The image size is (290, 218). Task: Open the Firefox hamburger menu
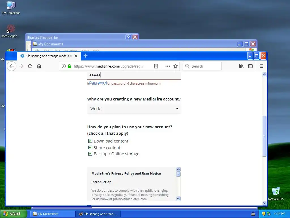point(261,66)
